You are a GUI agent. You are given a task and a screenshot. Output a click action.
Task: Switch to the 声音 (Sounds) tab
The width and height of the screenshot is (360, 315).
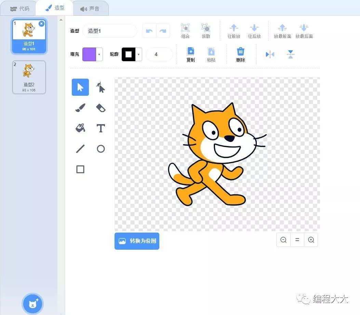click(90, 9)
